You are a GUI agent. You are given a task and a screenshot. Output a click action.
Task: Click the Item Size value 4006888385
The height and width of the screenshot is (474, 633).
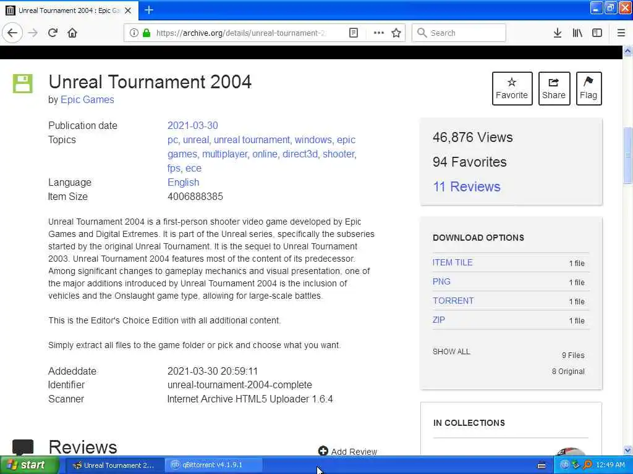point(195,196)
